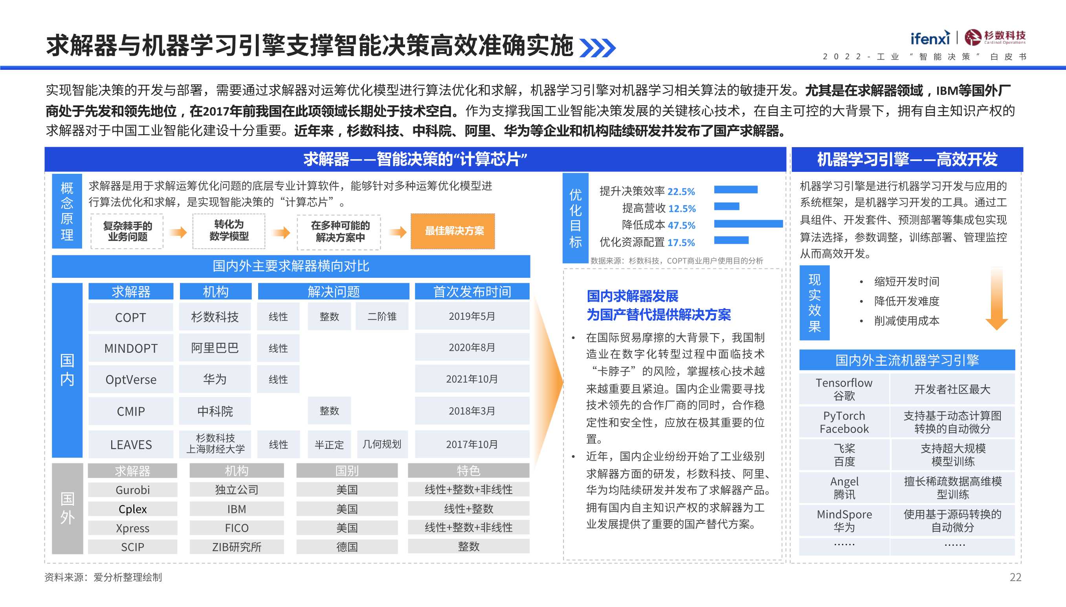
Task: Click the CMIP solver cell
Action: pos(130,412)
